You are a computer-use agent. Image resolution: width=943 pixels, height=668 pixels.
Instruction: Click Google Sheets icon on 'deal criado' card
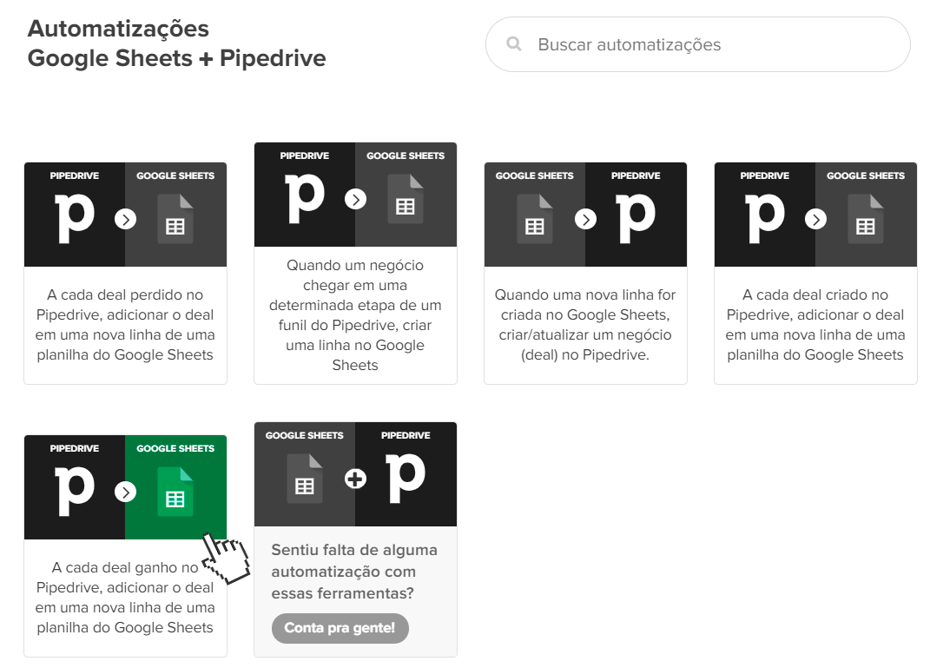pos(866,219)
